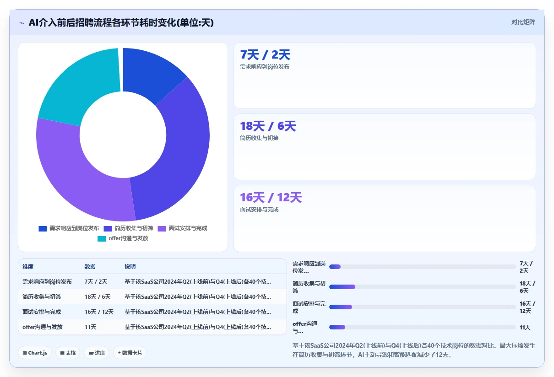The height and width of the screenshot is (377, 554).
Task: Select table cell offer沟通与发放
Action: 43,327
